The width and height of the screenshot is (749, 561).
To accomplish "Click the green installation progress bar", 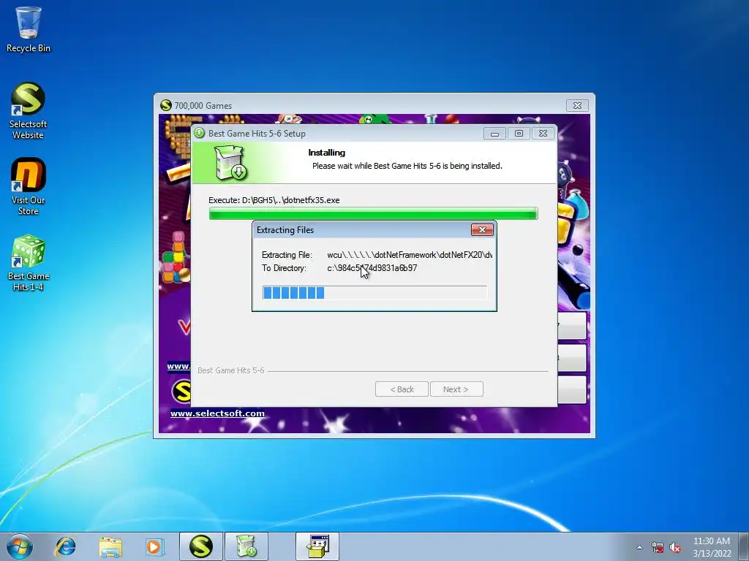I will pyautogui.click(x=374, y=214).
